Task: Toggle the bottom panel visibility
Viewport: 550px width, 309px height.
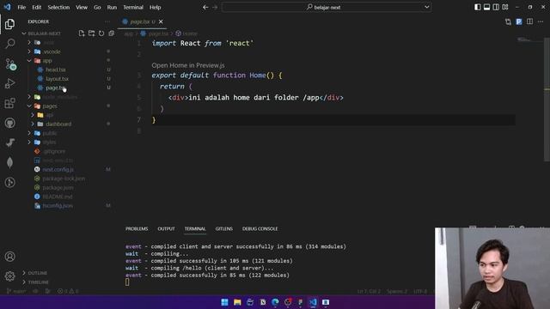Action: coord(486,7)
